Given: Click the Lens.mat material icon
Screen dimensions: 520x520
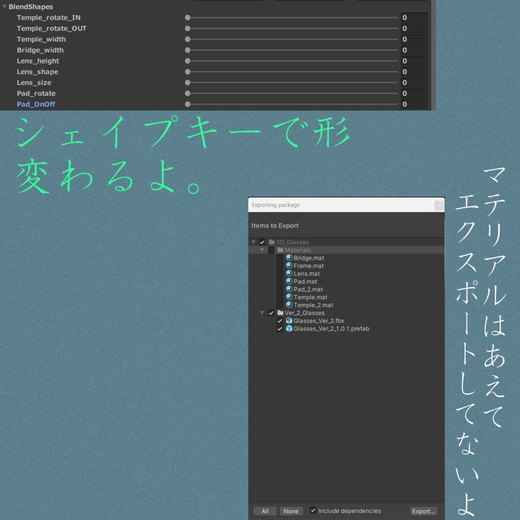Looking at the screenshot, I should coord(289,274).
